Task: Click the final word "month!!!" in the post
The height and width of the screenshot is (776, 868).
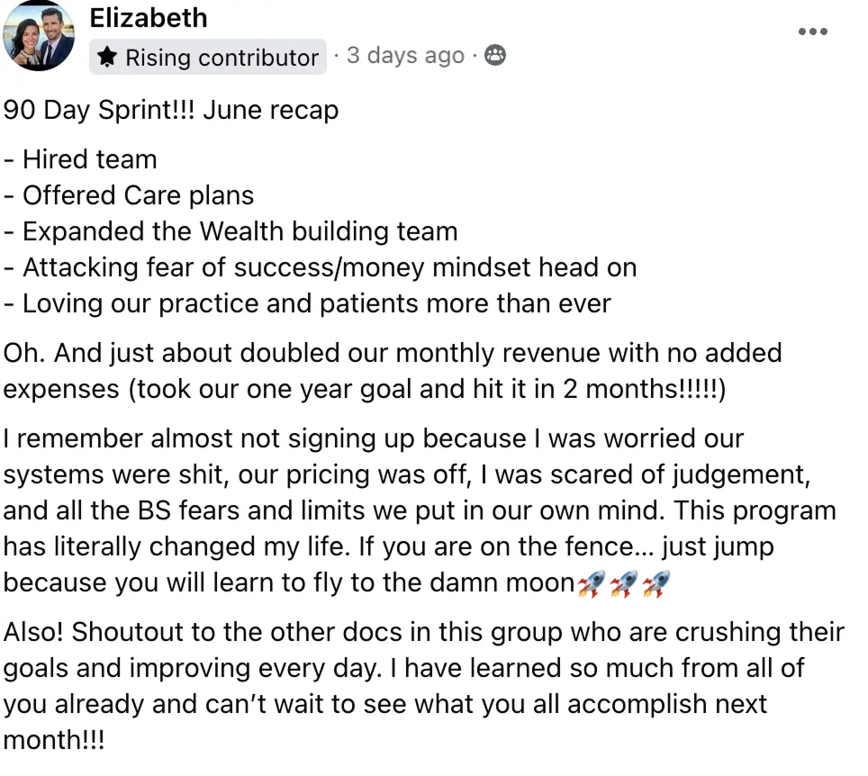Action: pos(54,740)
